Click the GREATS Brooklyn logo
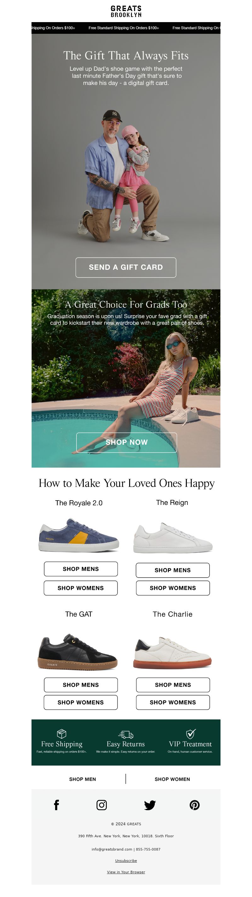252x897 pixels. click(x=126, y=11)
